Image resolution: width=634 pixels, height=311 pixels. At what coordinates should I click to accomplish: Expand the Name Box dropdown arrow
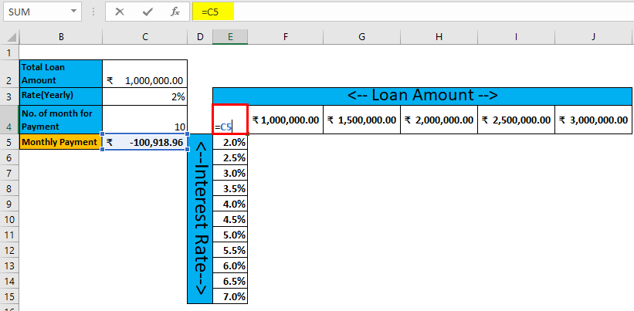pos(73,12)
